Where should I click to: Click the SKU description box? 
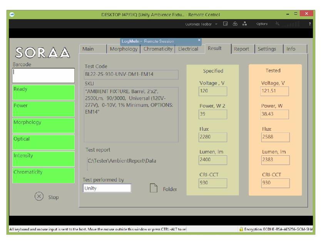(x=131, y=115)
